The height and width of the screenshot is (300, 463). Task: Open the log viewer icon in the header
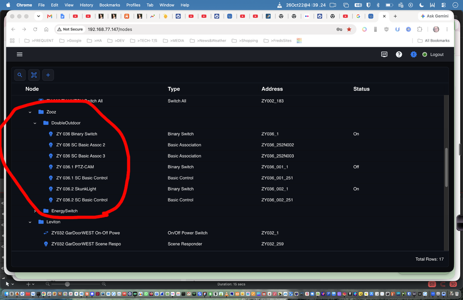[x=384, y=55]
